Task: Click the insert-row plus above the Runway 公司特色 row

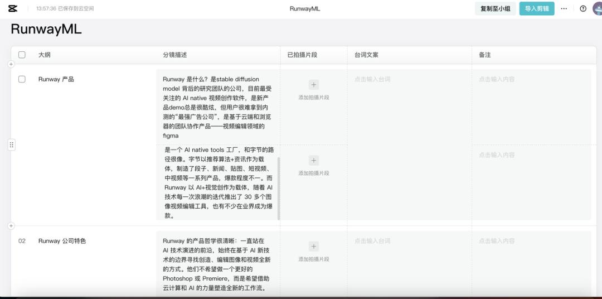Action: point(11,225)
